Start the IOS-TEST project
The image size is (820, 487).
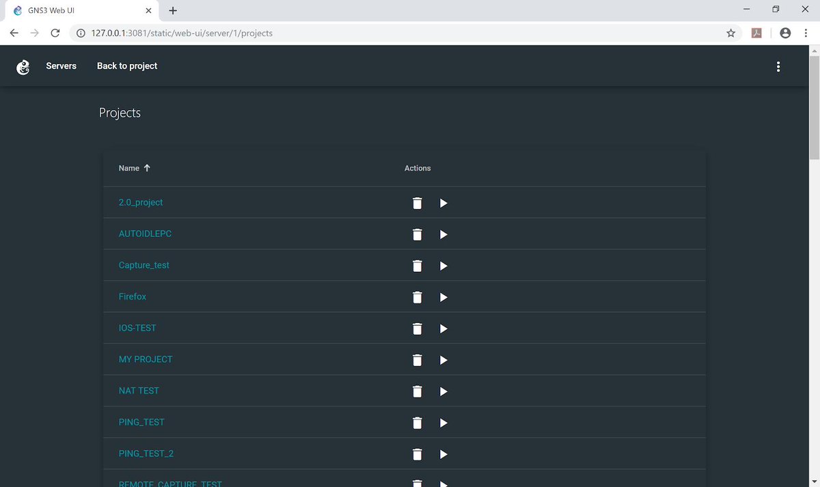click(443, 329)
